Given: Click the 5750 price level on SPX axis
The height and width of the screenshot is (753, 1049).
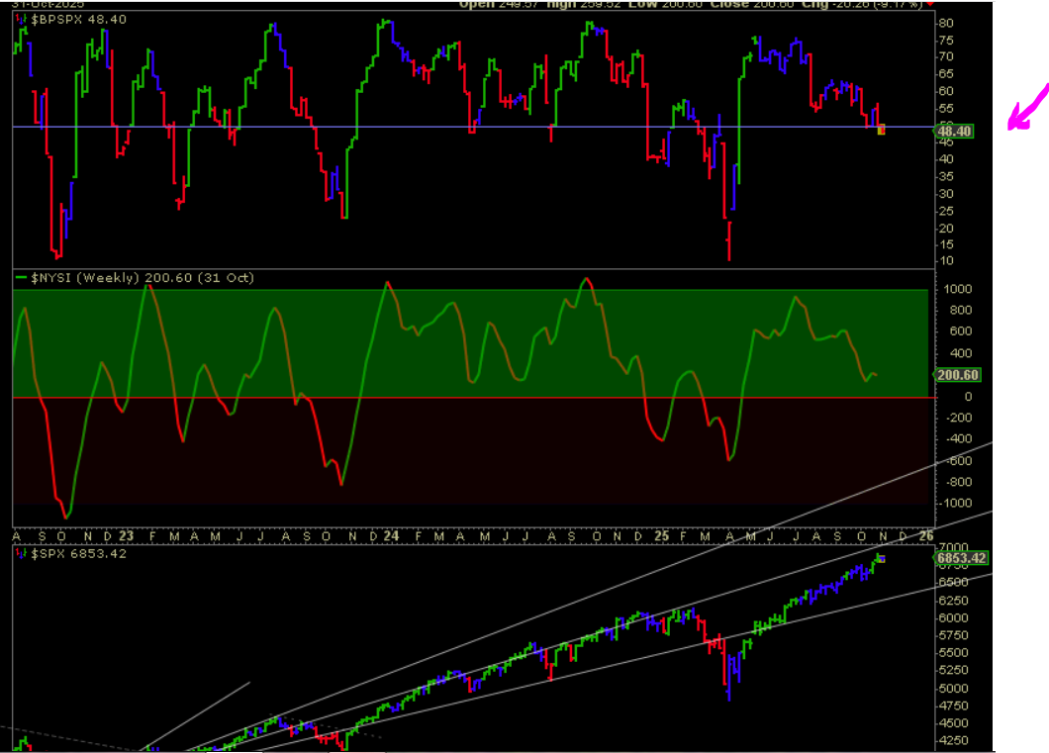Looking at the screenshot, I should (x=953, y=635).
